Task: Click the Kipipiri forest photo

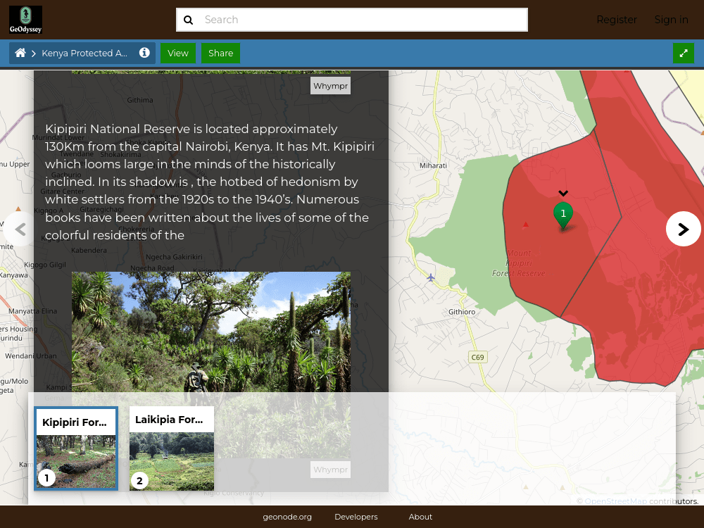Action: pos(211,332)
